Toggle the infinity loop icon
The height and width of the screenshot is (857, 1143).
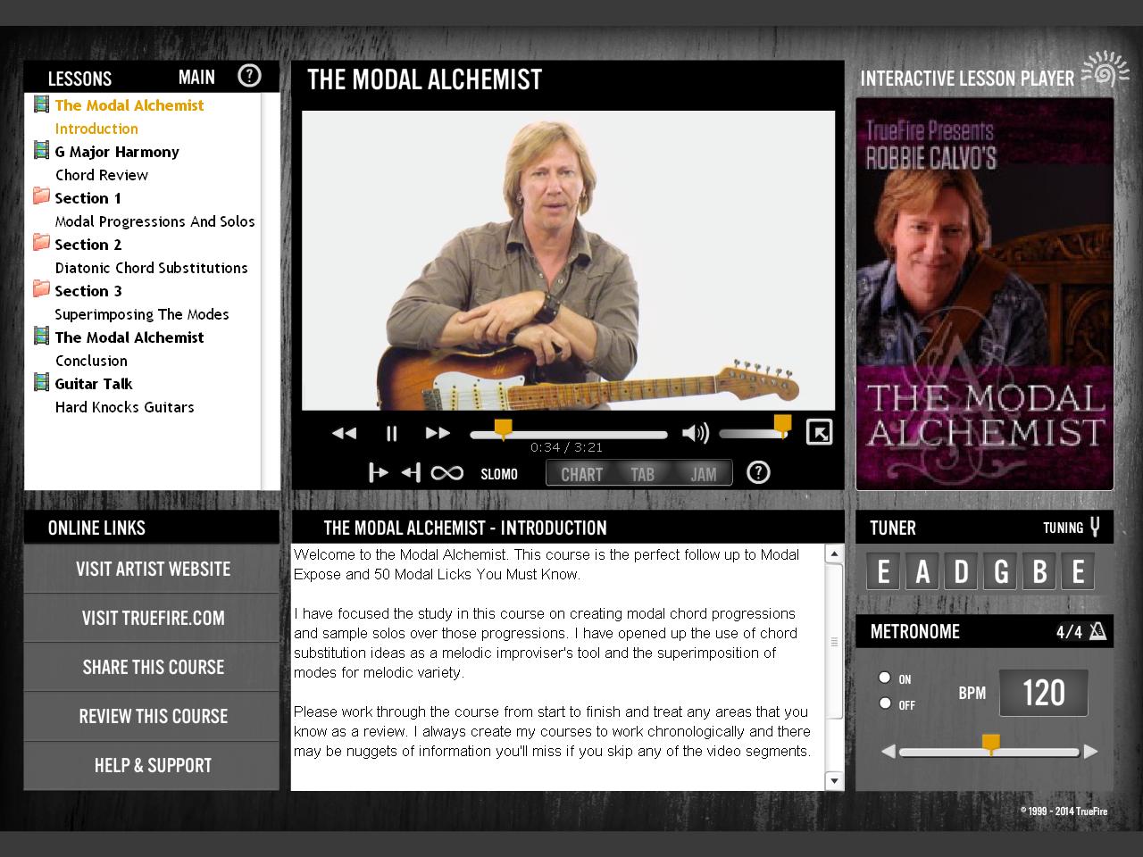(x=446, y=473)
